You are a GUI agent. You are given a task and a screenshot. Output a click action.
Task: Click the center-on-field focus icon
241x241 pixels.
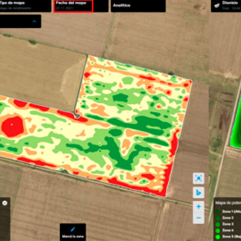coord(198,178)
